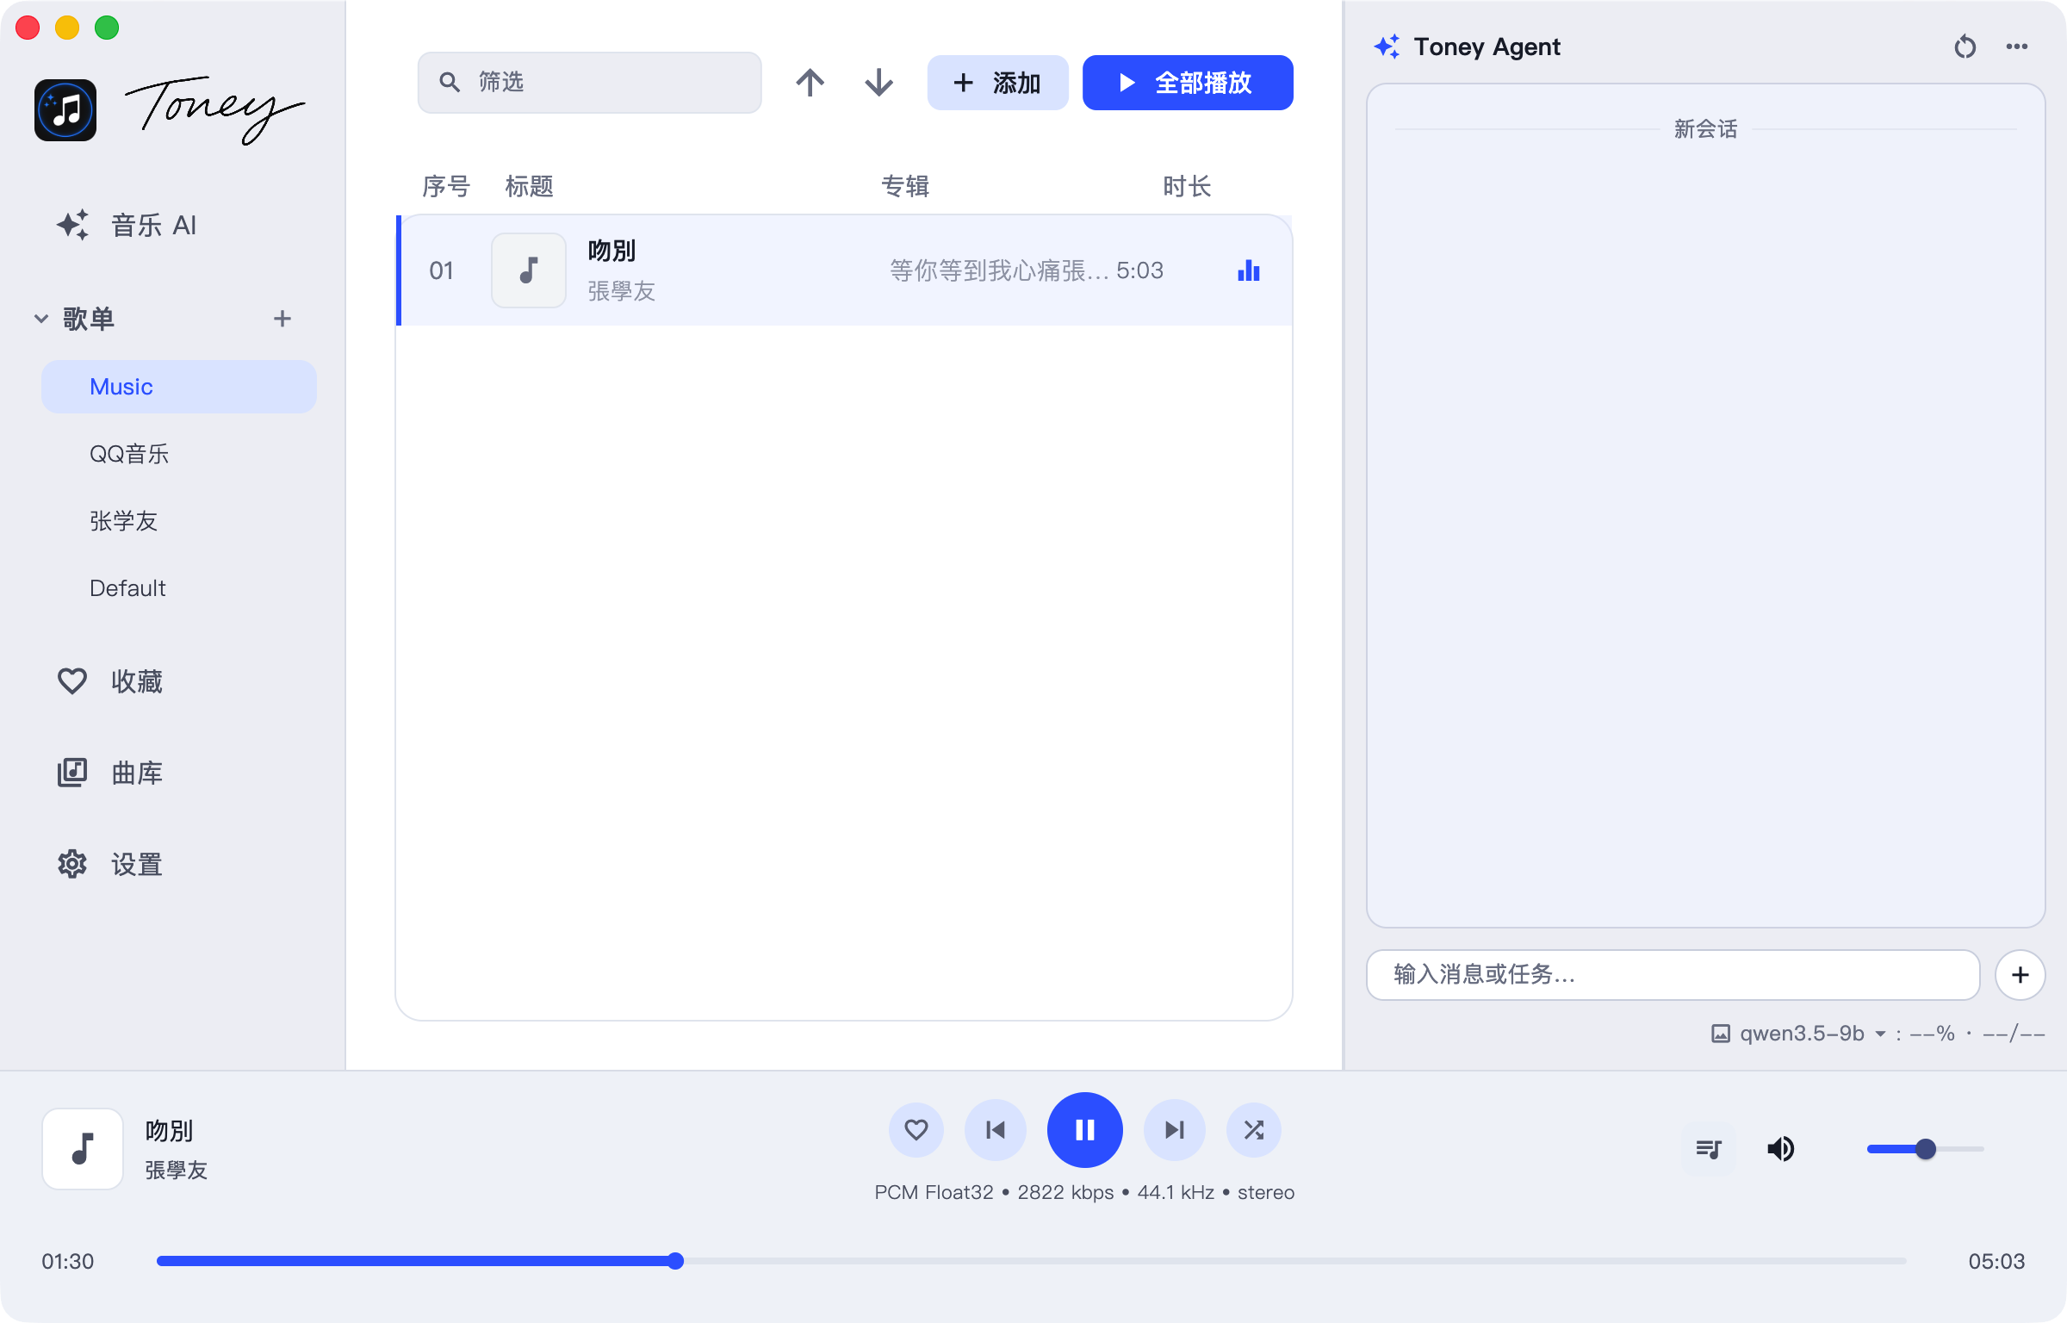This screenshot has width=2067, height=1323.
Task: Open the 设置 settings page
Action: pos(135,864)
